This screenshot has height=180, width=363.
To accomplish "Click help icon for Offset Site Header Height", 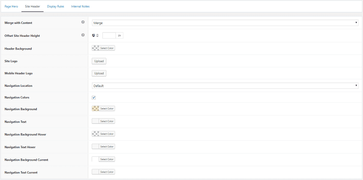I will click(x=83, y=35).
